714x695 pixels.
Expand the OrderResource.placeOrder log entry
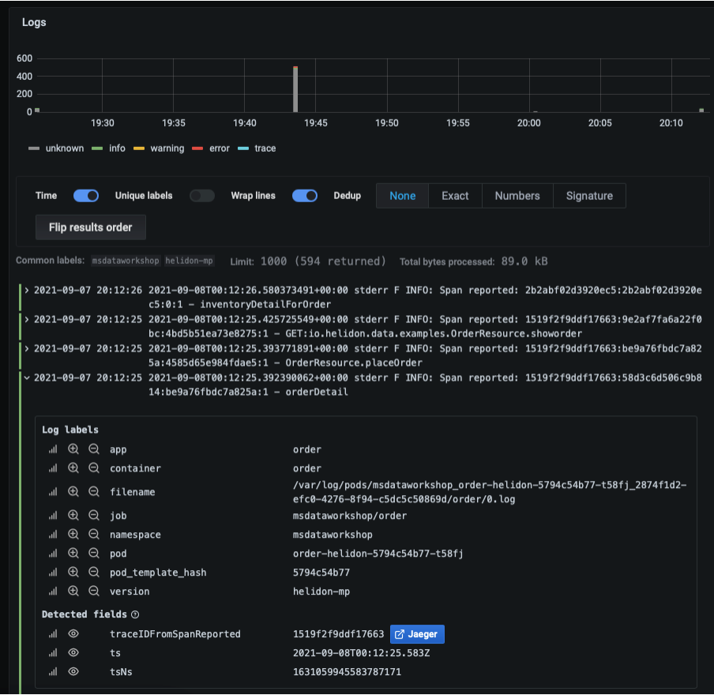pyautogui.click(x=27, y=348)
